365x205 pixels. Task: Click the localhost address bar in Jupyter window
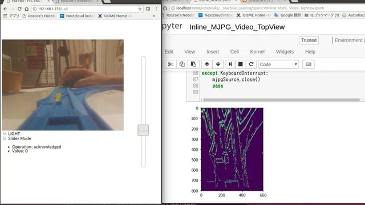pyautogui.click(x=267, y=8)
